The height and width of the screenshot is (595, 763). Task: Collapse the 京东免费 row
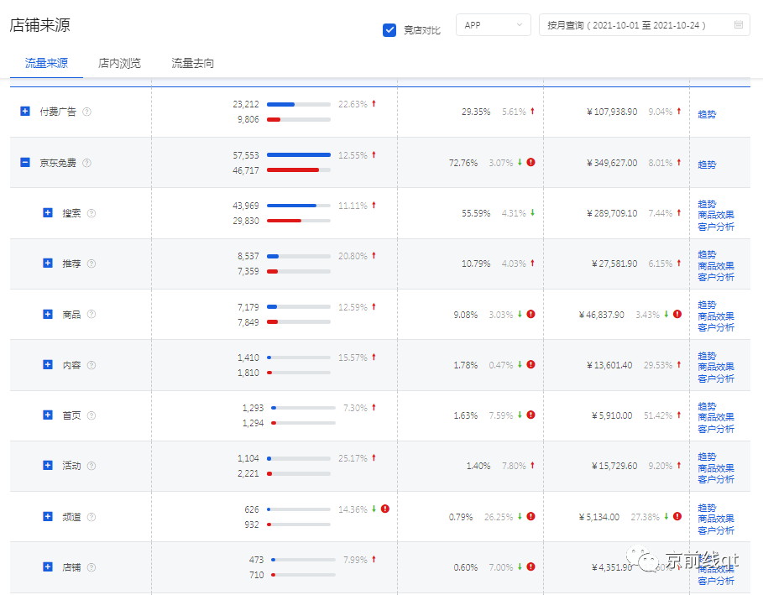coord(25,163)
